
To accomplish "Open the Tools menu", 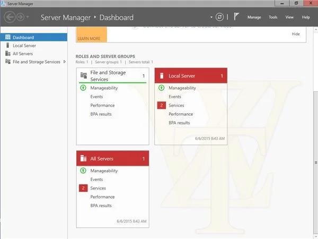I will click(273, 18).
